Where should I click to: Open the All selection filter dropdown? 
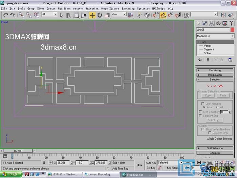(55, 14)
